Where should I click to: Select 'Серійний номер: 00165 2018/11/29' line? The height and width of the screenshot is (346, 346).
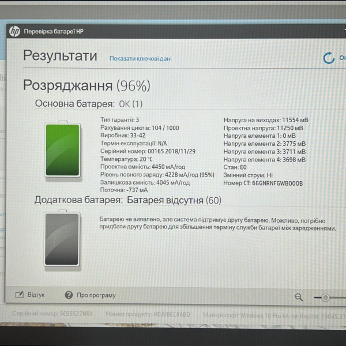pyautogui.click(x=148, y=151)
